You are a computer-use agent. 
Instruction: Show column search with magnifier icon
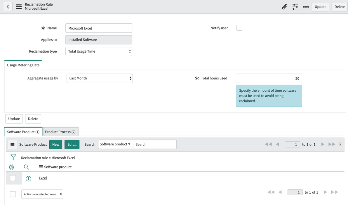click(x=26, y=167)
